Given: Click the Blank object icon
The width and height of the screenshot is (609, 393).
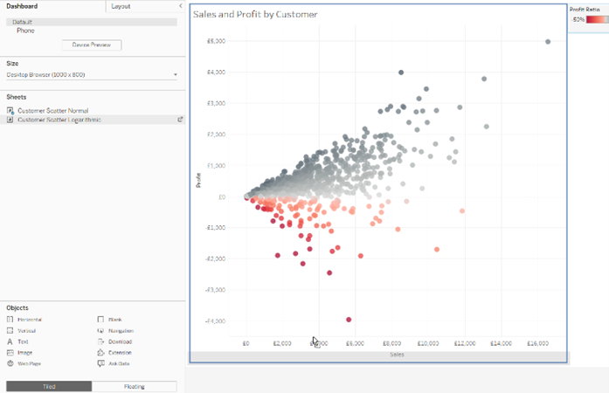Looking at the screenshot, I should 100,320.
